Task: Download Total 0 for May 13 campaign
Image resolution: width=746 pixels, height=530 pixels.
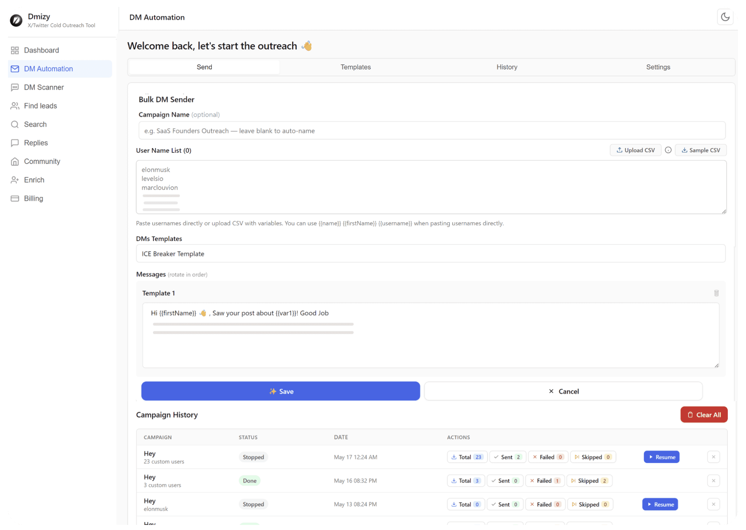Action: coord(466,505)
